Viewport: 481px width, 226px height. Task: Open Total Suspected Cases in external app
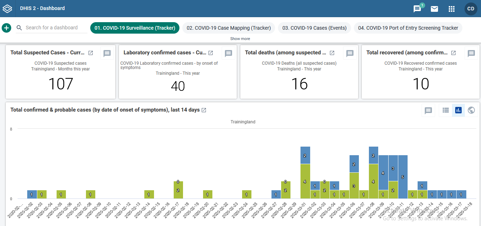click(91, 53)
